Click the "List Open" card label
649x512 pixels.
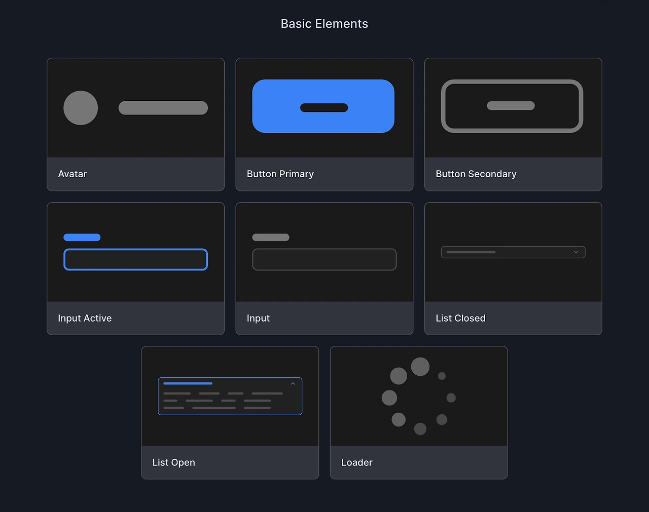(x=173, y=462)
